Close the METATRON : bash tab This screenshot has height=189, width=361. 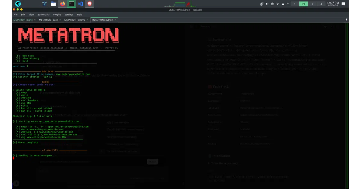[60, 20]
